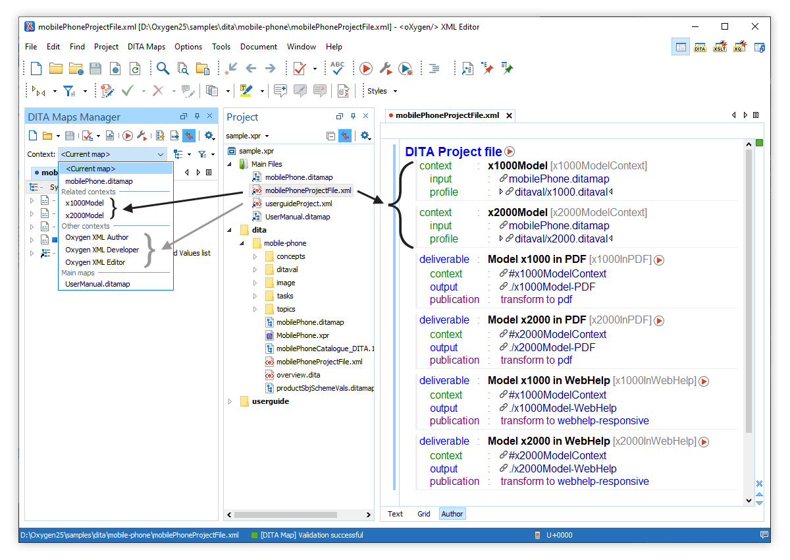
Task: Collapse all in Project view
Action: click(330, 136)
